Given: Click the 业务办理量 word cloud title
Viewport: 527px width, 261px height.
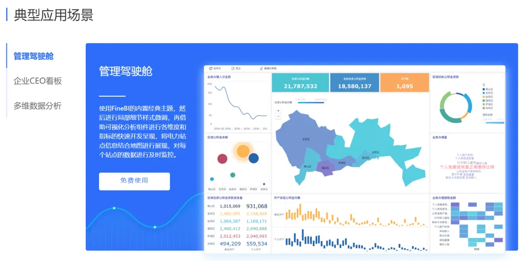Looking at the screenshot, I should (440, 137).
